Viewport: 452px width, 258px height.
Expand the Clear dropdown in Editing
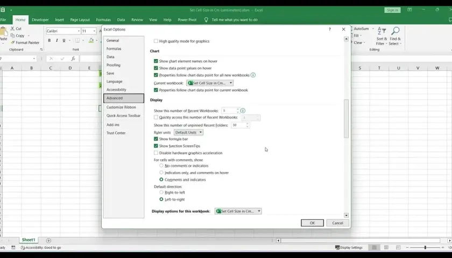pyautogui.click(x=364, y=42)
